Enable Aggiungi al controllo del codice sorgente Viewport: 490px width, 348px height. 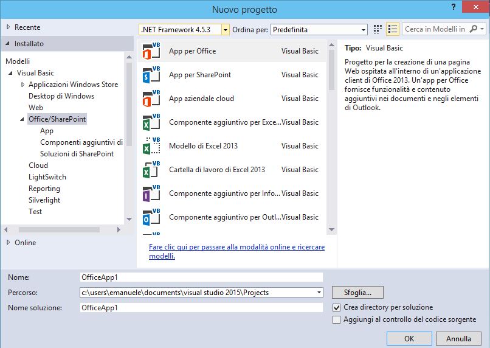337,320
